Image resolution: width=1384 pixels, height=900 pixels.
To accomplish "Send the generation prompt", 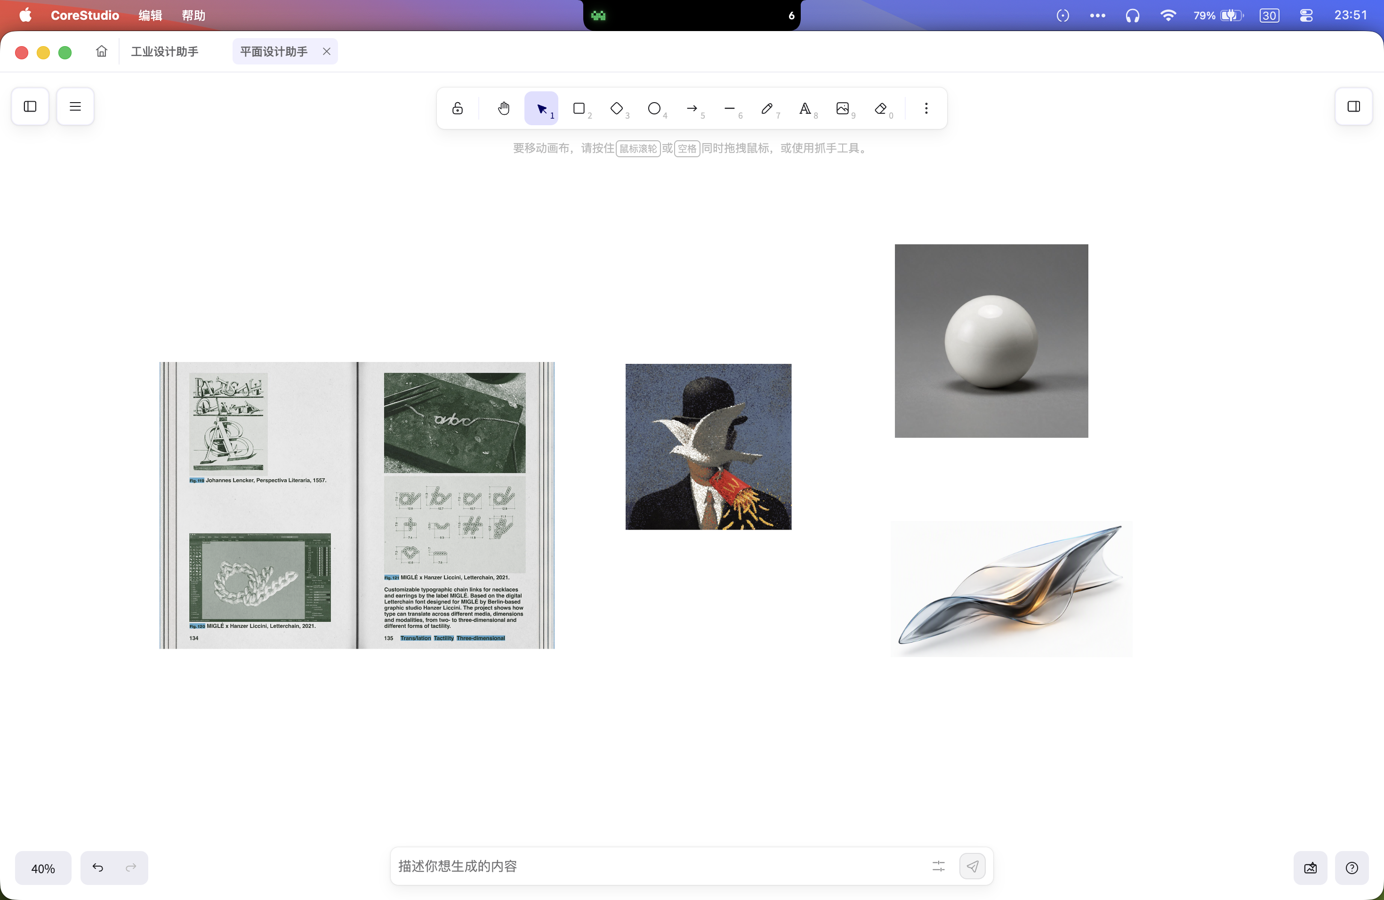I will click(972, 866).
